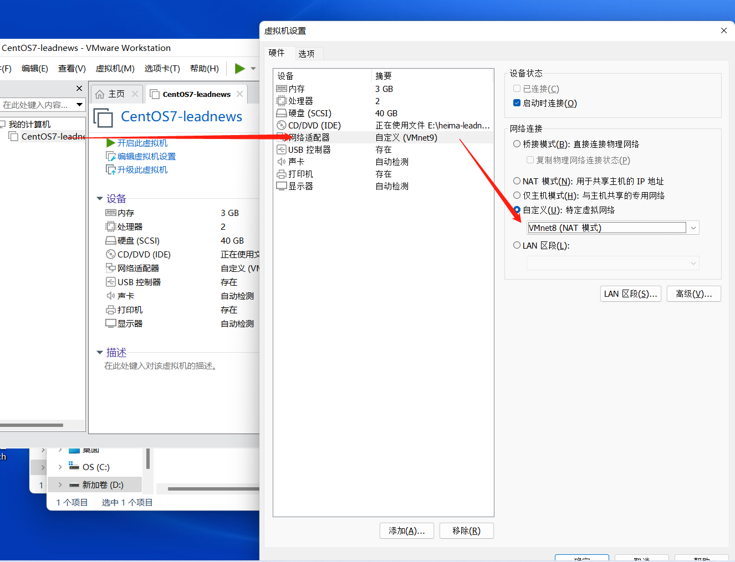The height and width of the screenshot is (562, 735).
Task: Open the 帮助(H) menu
Action: (x=205, y=69)
